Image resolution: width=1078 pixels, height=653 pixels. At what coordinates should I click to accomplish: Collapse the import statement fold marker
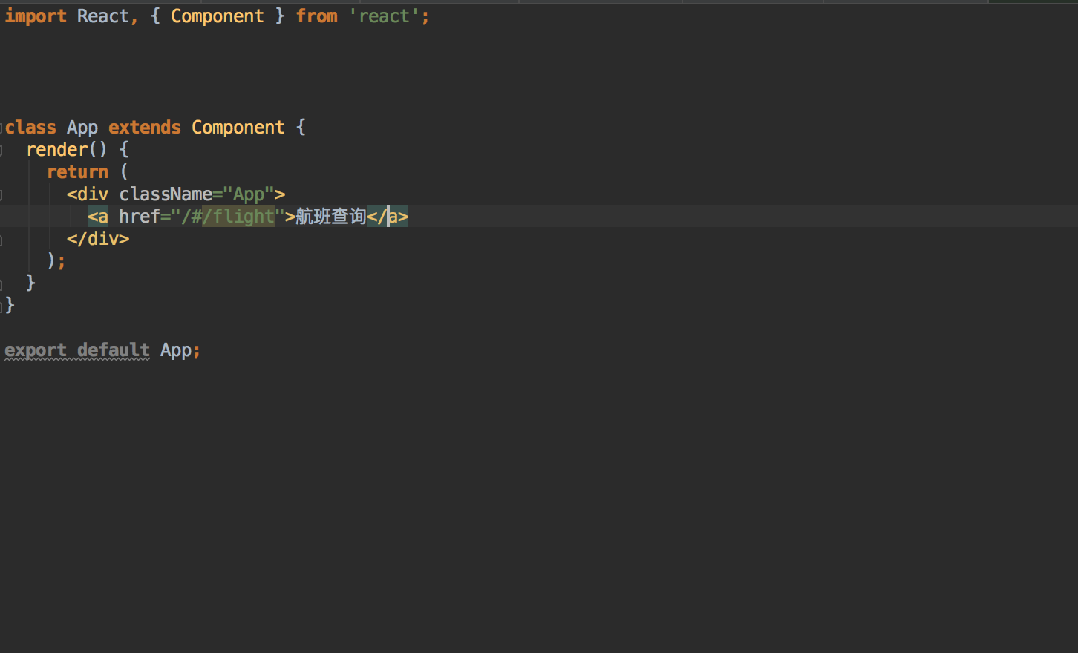click(2, 16)
